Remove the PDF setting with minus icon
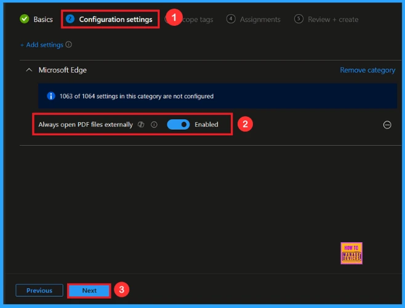 pyautogui.click(x=387, y=125)
